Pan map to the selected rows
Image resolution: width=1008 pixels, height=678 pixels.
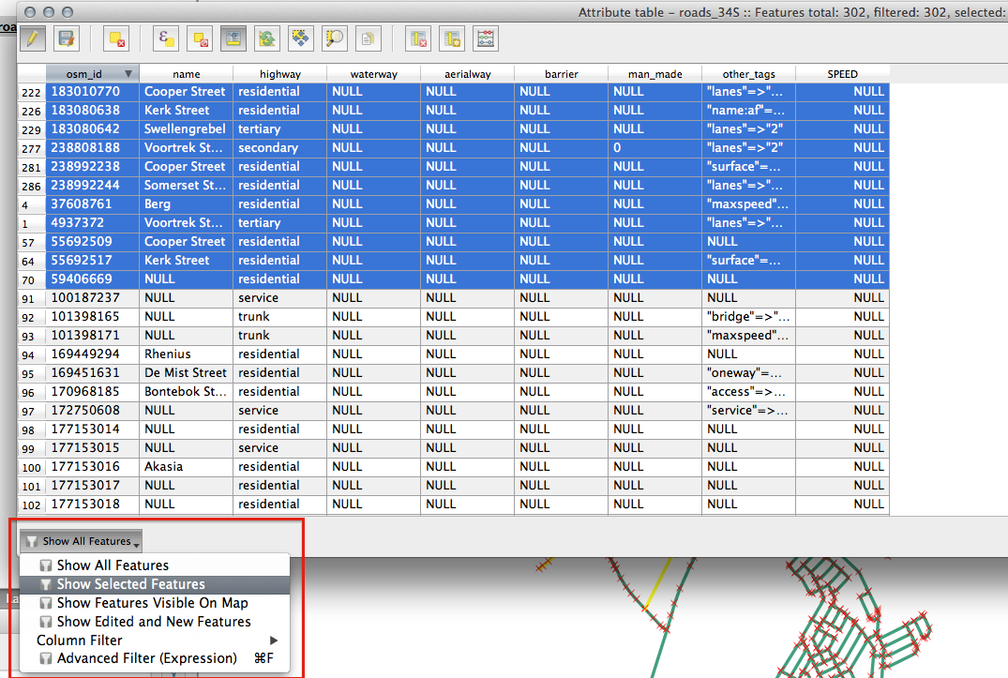(301, 38)
